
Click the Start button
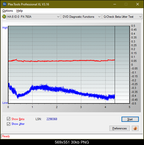click(x=130, y=119)
